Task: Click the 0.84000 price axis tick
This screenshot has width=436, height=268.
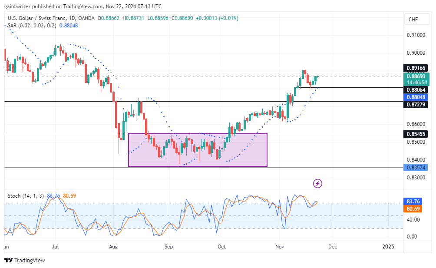Action: coord(416,159)
